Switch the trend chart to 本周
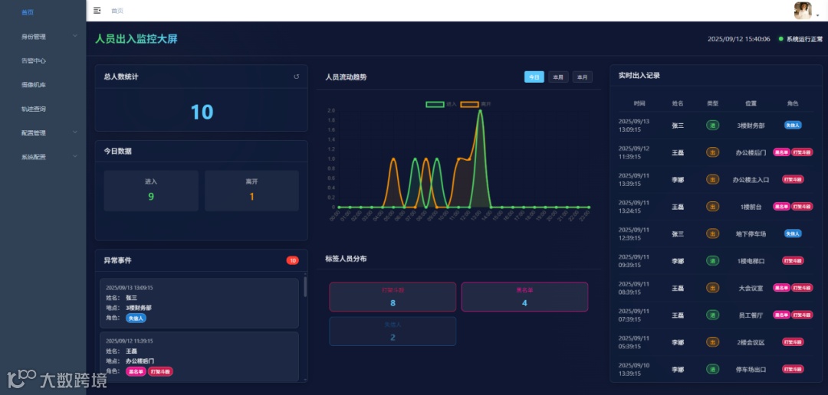The height and width of the screenshot is (395, 828). [x=558, y=77]
